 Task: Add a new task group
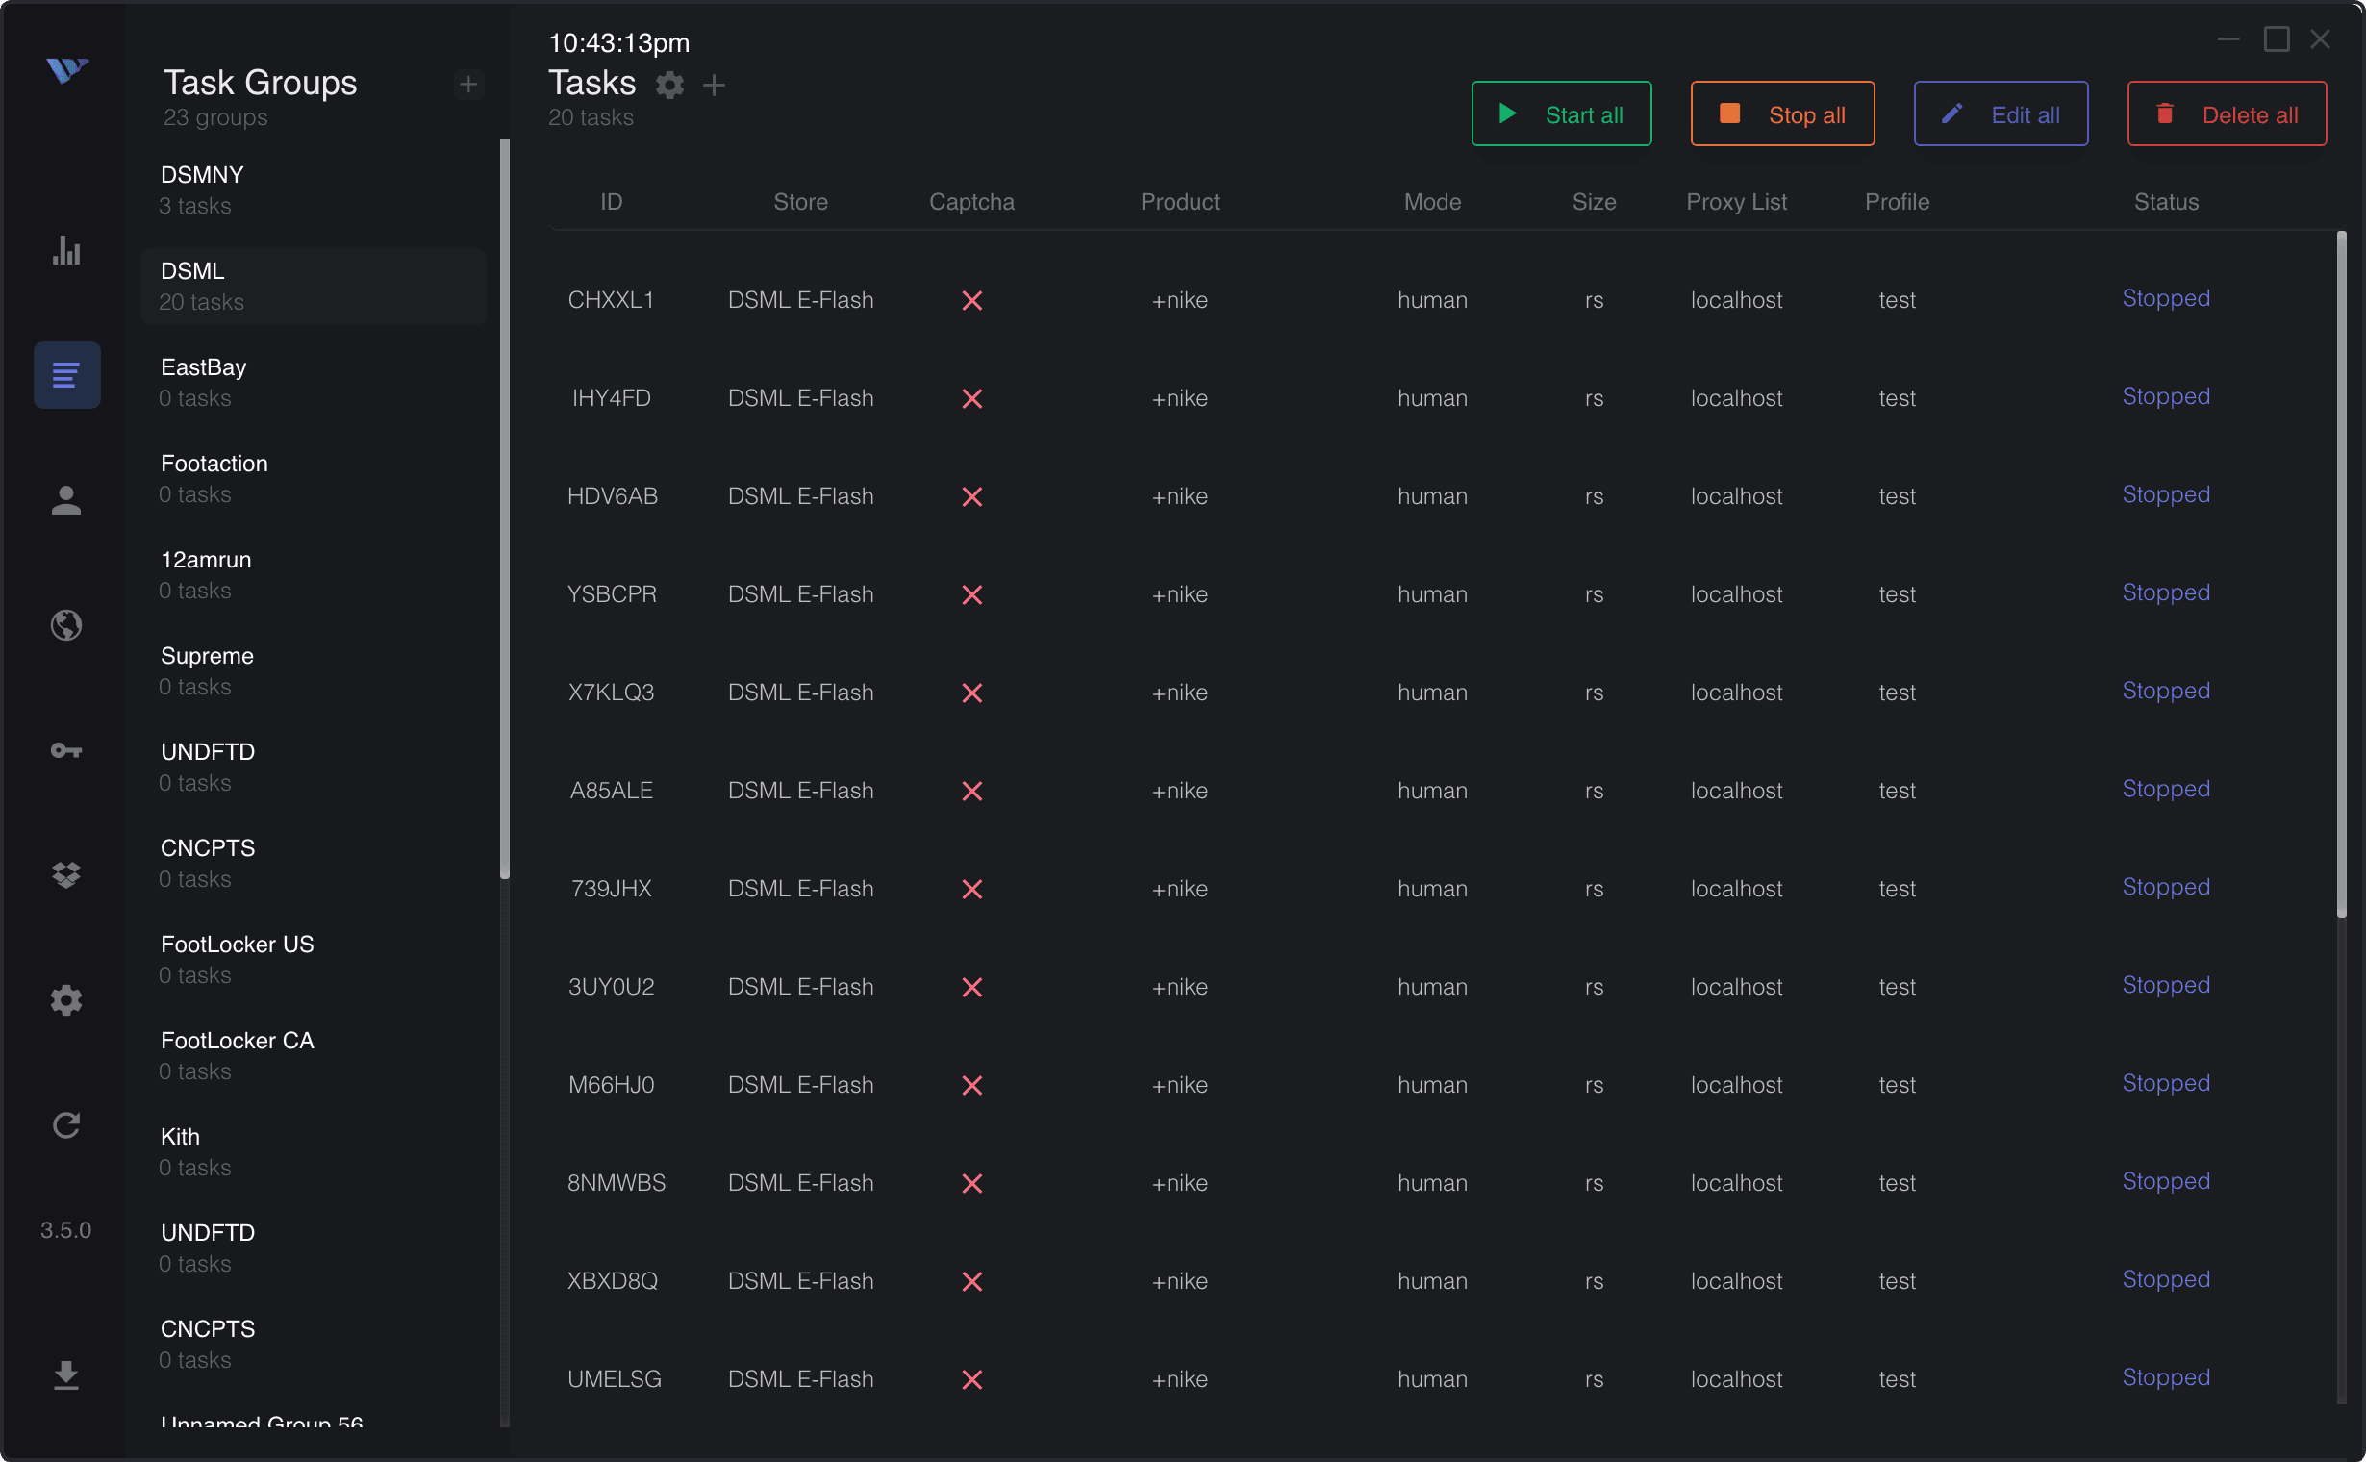click(469, 85)
